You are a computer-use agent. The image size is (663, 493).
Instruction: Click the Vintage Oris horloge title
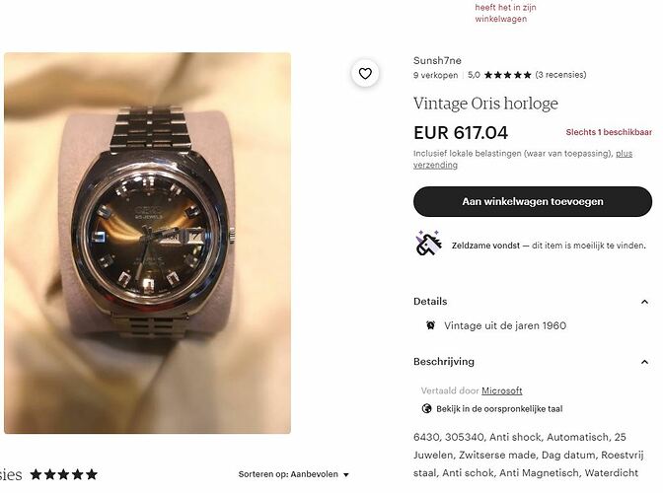coord(485,104)
